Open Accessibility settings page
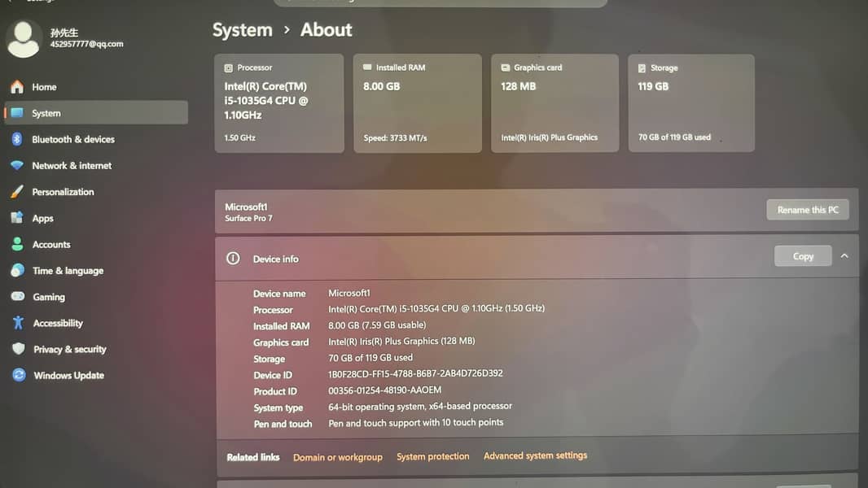The image size is (868, 488). click(x=96, y=323)
